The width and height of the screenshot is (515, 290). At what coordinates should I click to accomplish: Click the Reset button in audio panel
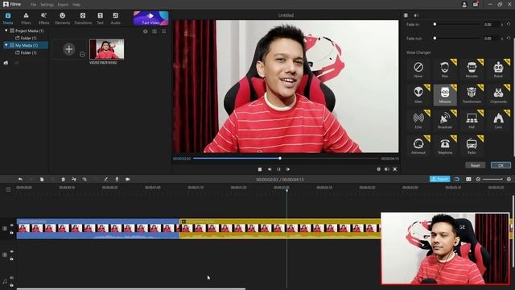click(475, 165)
